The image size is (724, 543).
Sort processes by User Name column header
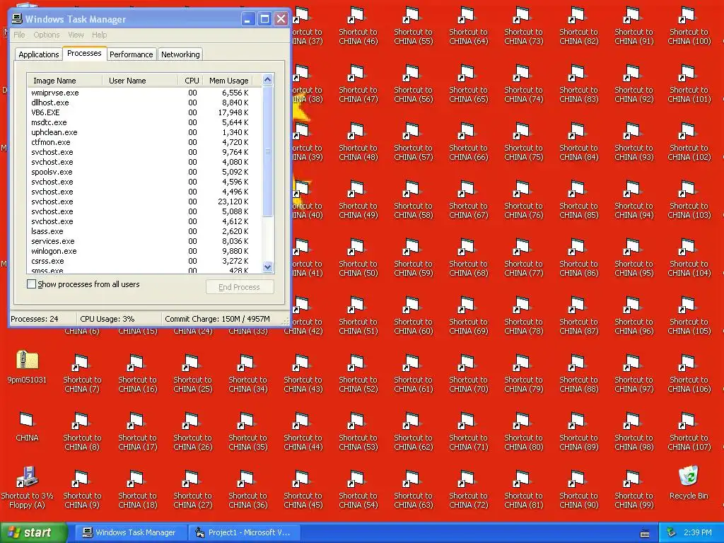coord(140,81)
